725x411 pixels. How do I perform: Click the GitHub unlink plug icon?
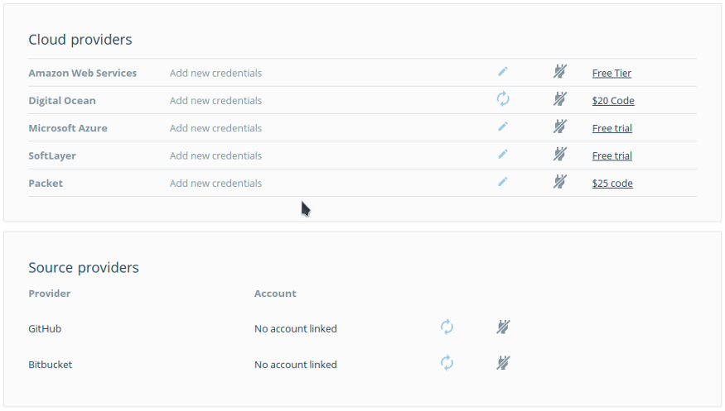pos(503,327)
